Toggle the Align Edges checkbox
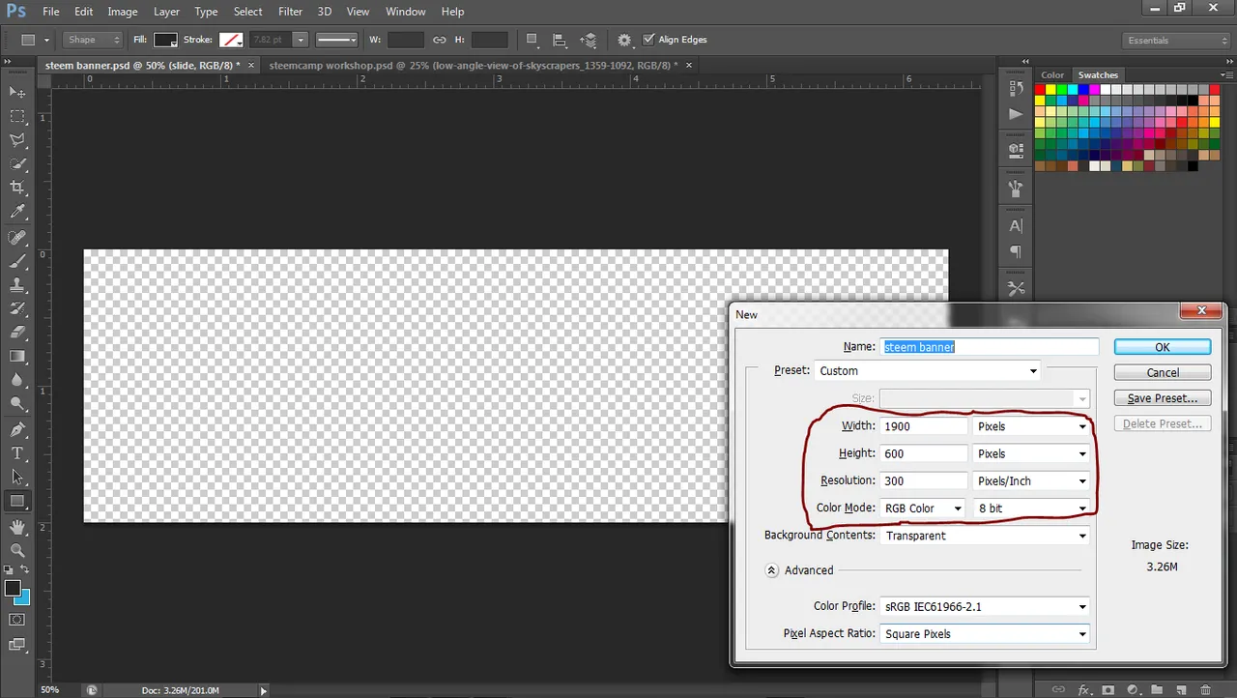The image size is (1237, 698). pyautogui.click(x=648, y=40)
